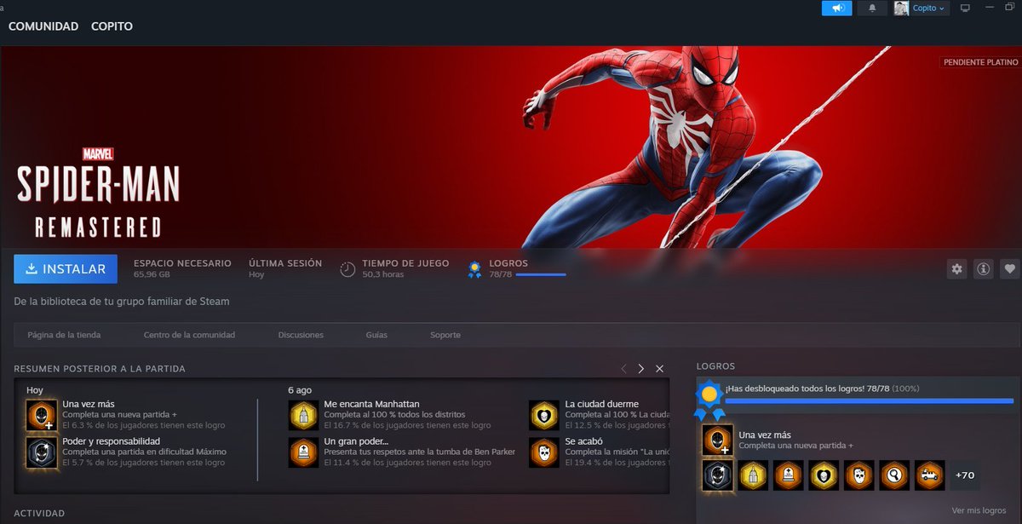The width and height of the screenshot is (1022, 524).
Task: Click the text 'Un gran poder...'
Action: 356,441
